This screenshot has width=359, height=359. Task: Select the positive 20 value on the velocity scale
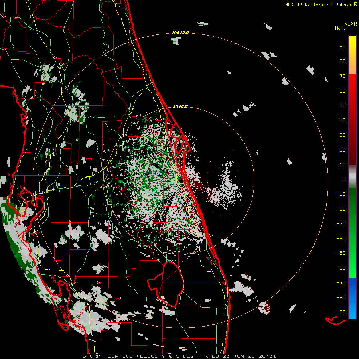(x=343, y=150)
